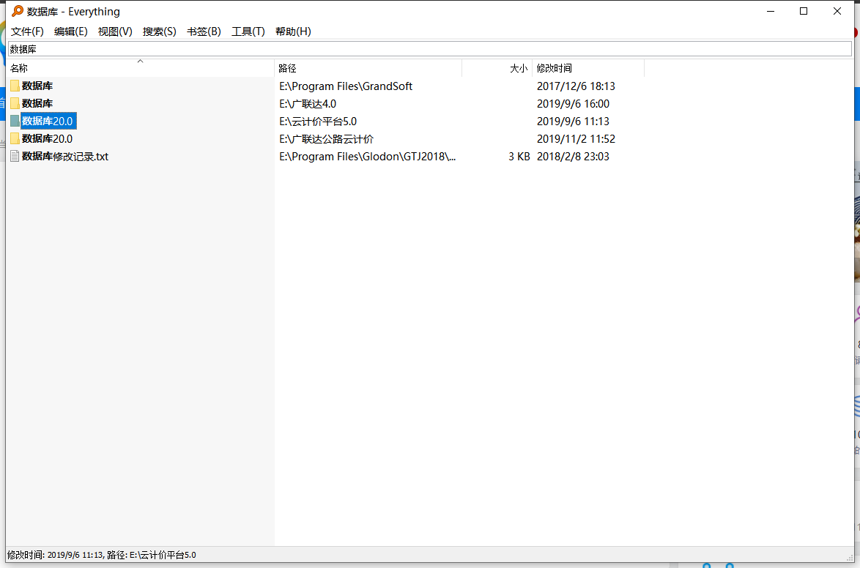860x568 pixels.
Task: Click the 3 KB size cell
Action: [519, 156]
